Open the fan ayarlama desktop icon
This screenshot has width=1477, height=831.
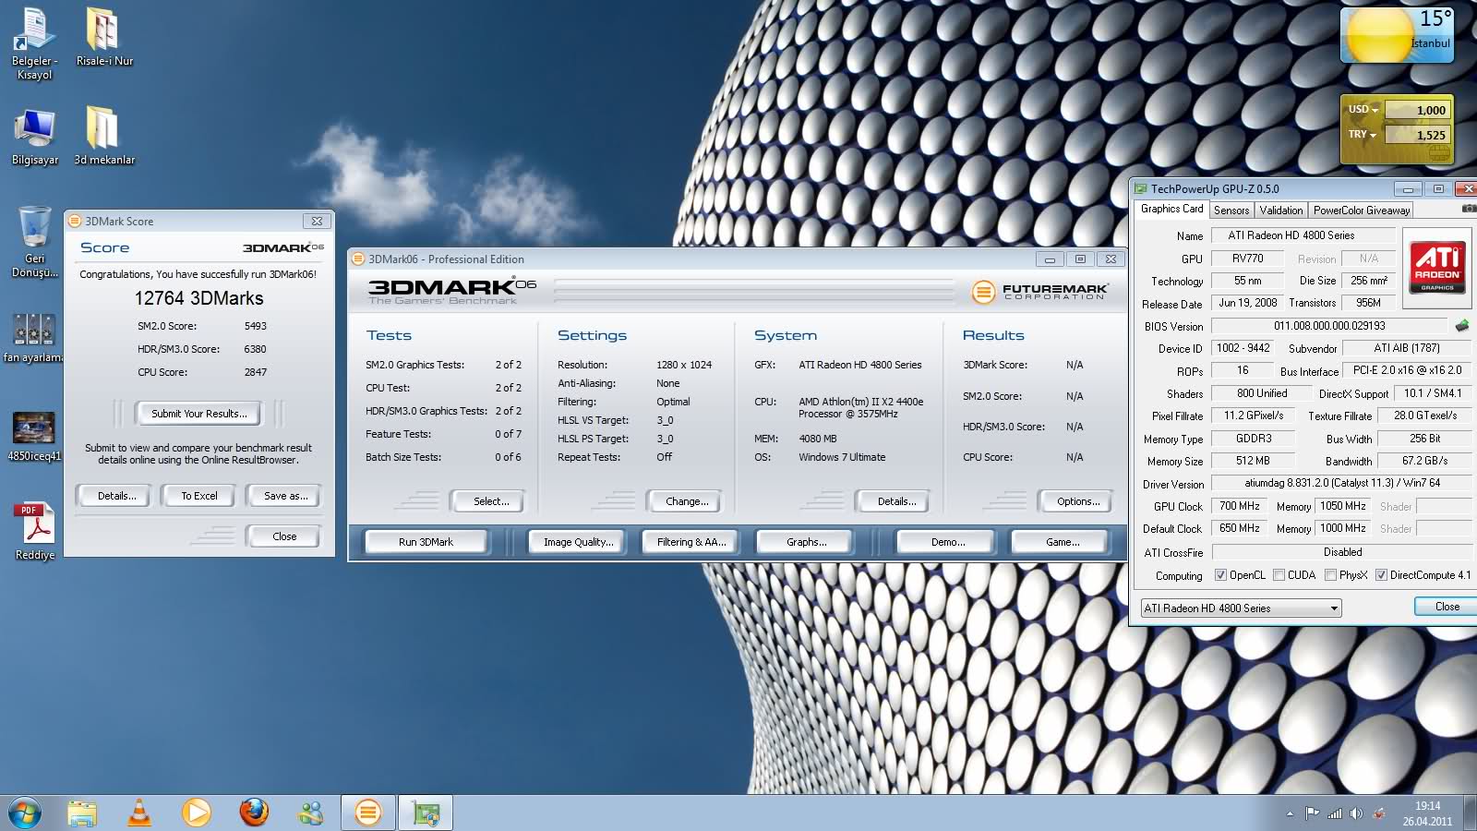[x=34, y=338]
